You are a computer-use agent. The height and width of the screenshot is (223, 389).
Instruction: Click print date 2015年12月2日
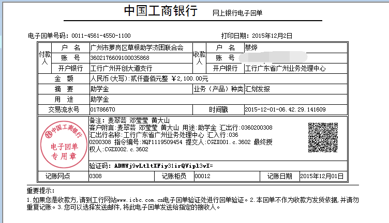pos(272,36)
